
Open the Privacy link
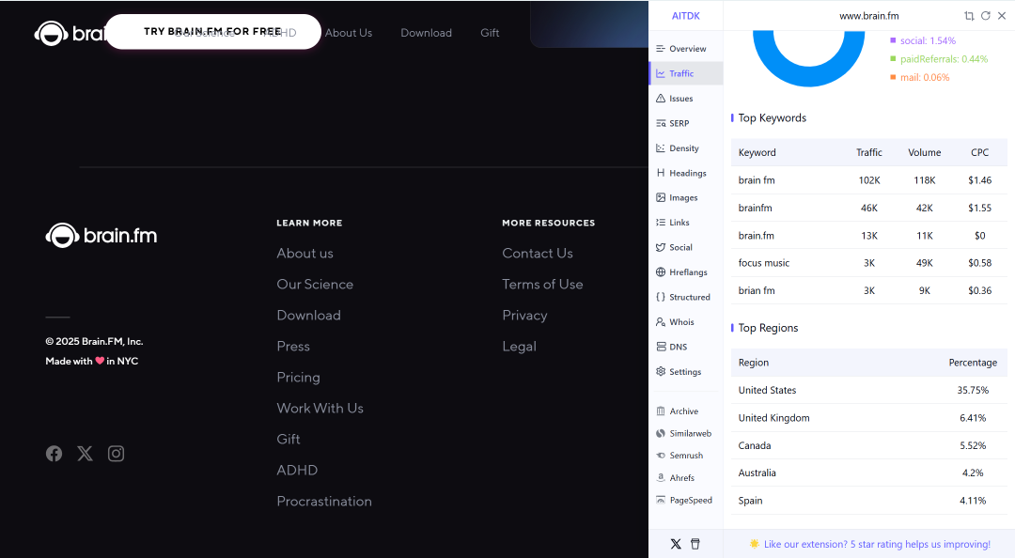pos(525,316)
